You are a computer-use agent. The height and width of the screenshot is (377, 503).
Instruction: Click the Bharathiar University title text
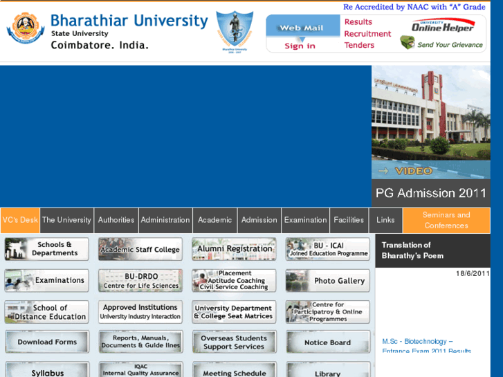click(129, 21)
